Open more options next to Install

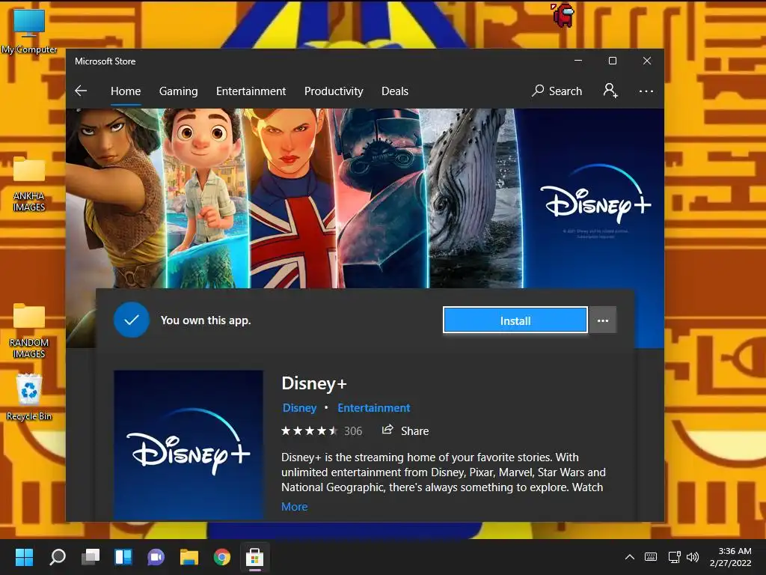coord(603,320)
